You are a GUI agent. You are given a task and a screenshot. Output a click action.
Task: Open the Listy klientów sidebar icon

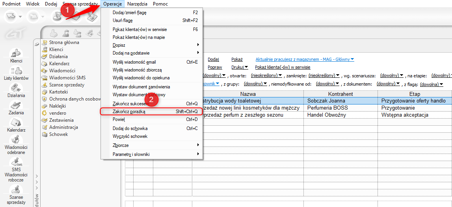16,70
